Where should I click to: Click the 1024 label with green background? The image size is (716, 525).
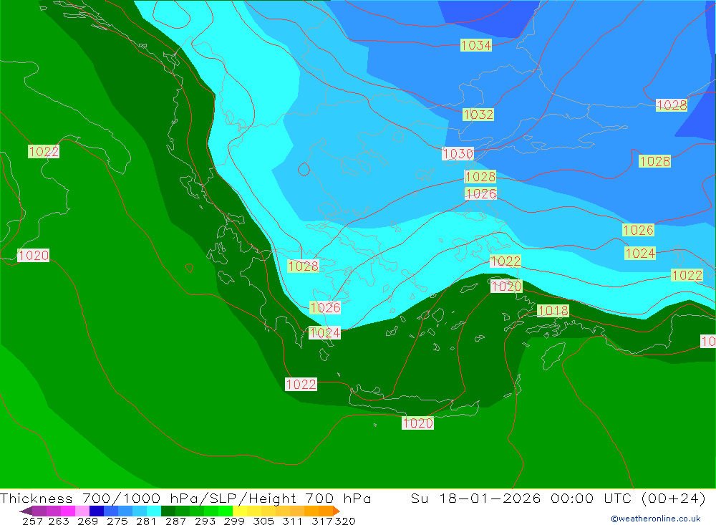(639, 253)
